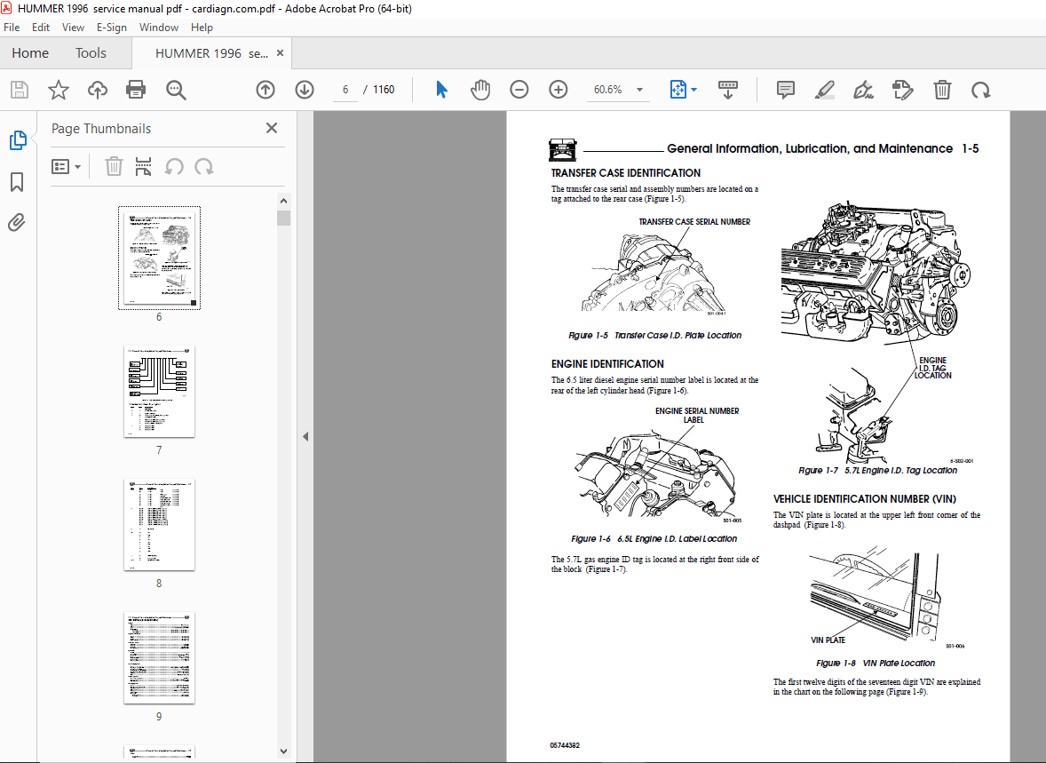The width and height of the screenshot is (1046, 763).
Task: Open the Attachments panel
Action: click(16, 223)
